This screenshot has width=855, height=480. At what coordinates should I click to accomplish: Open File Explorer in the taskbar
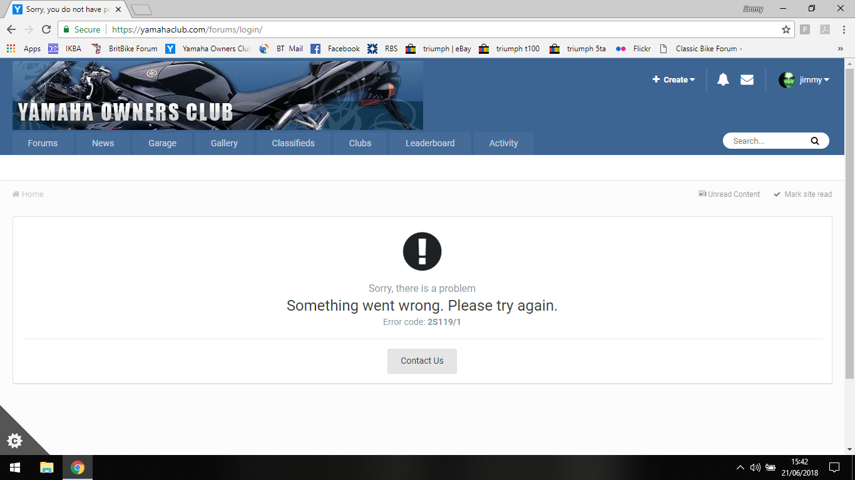[47, 467]
